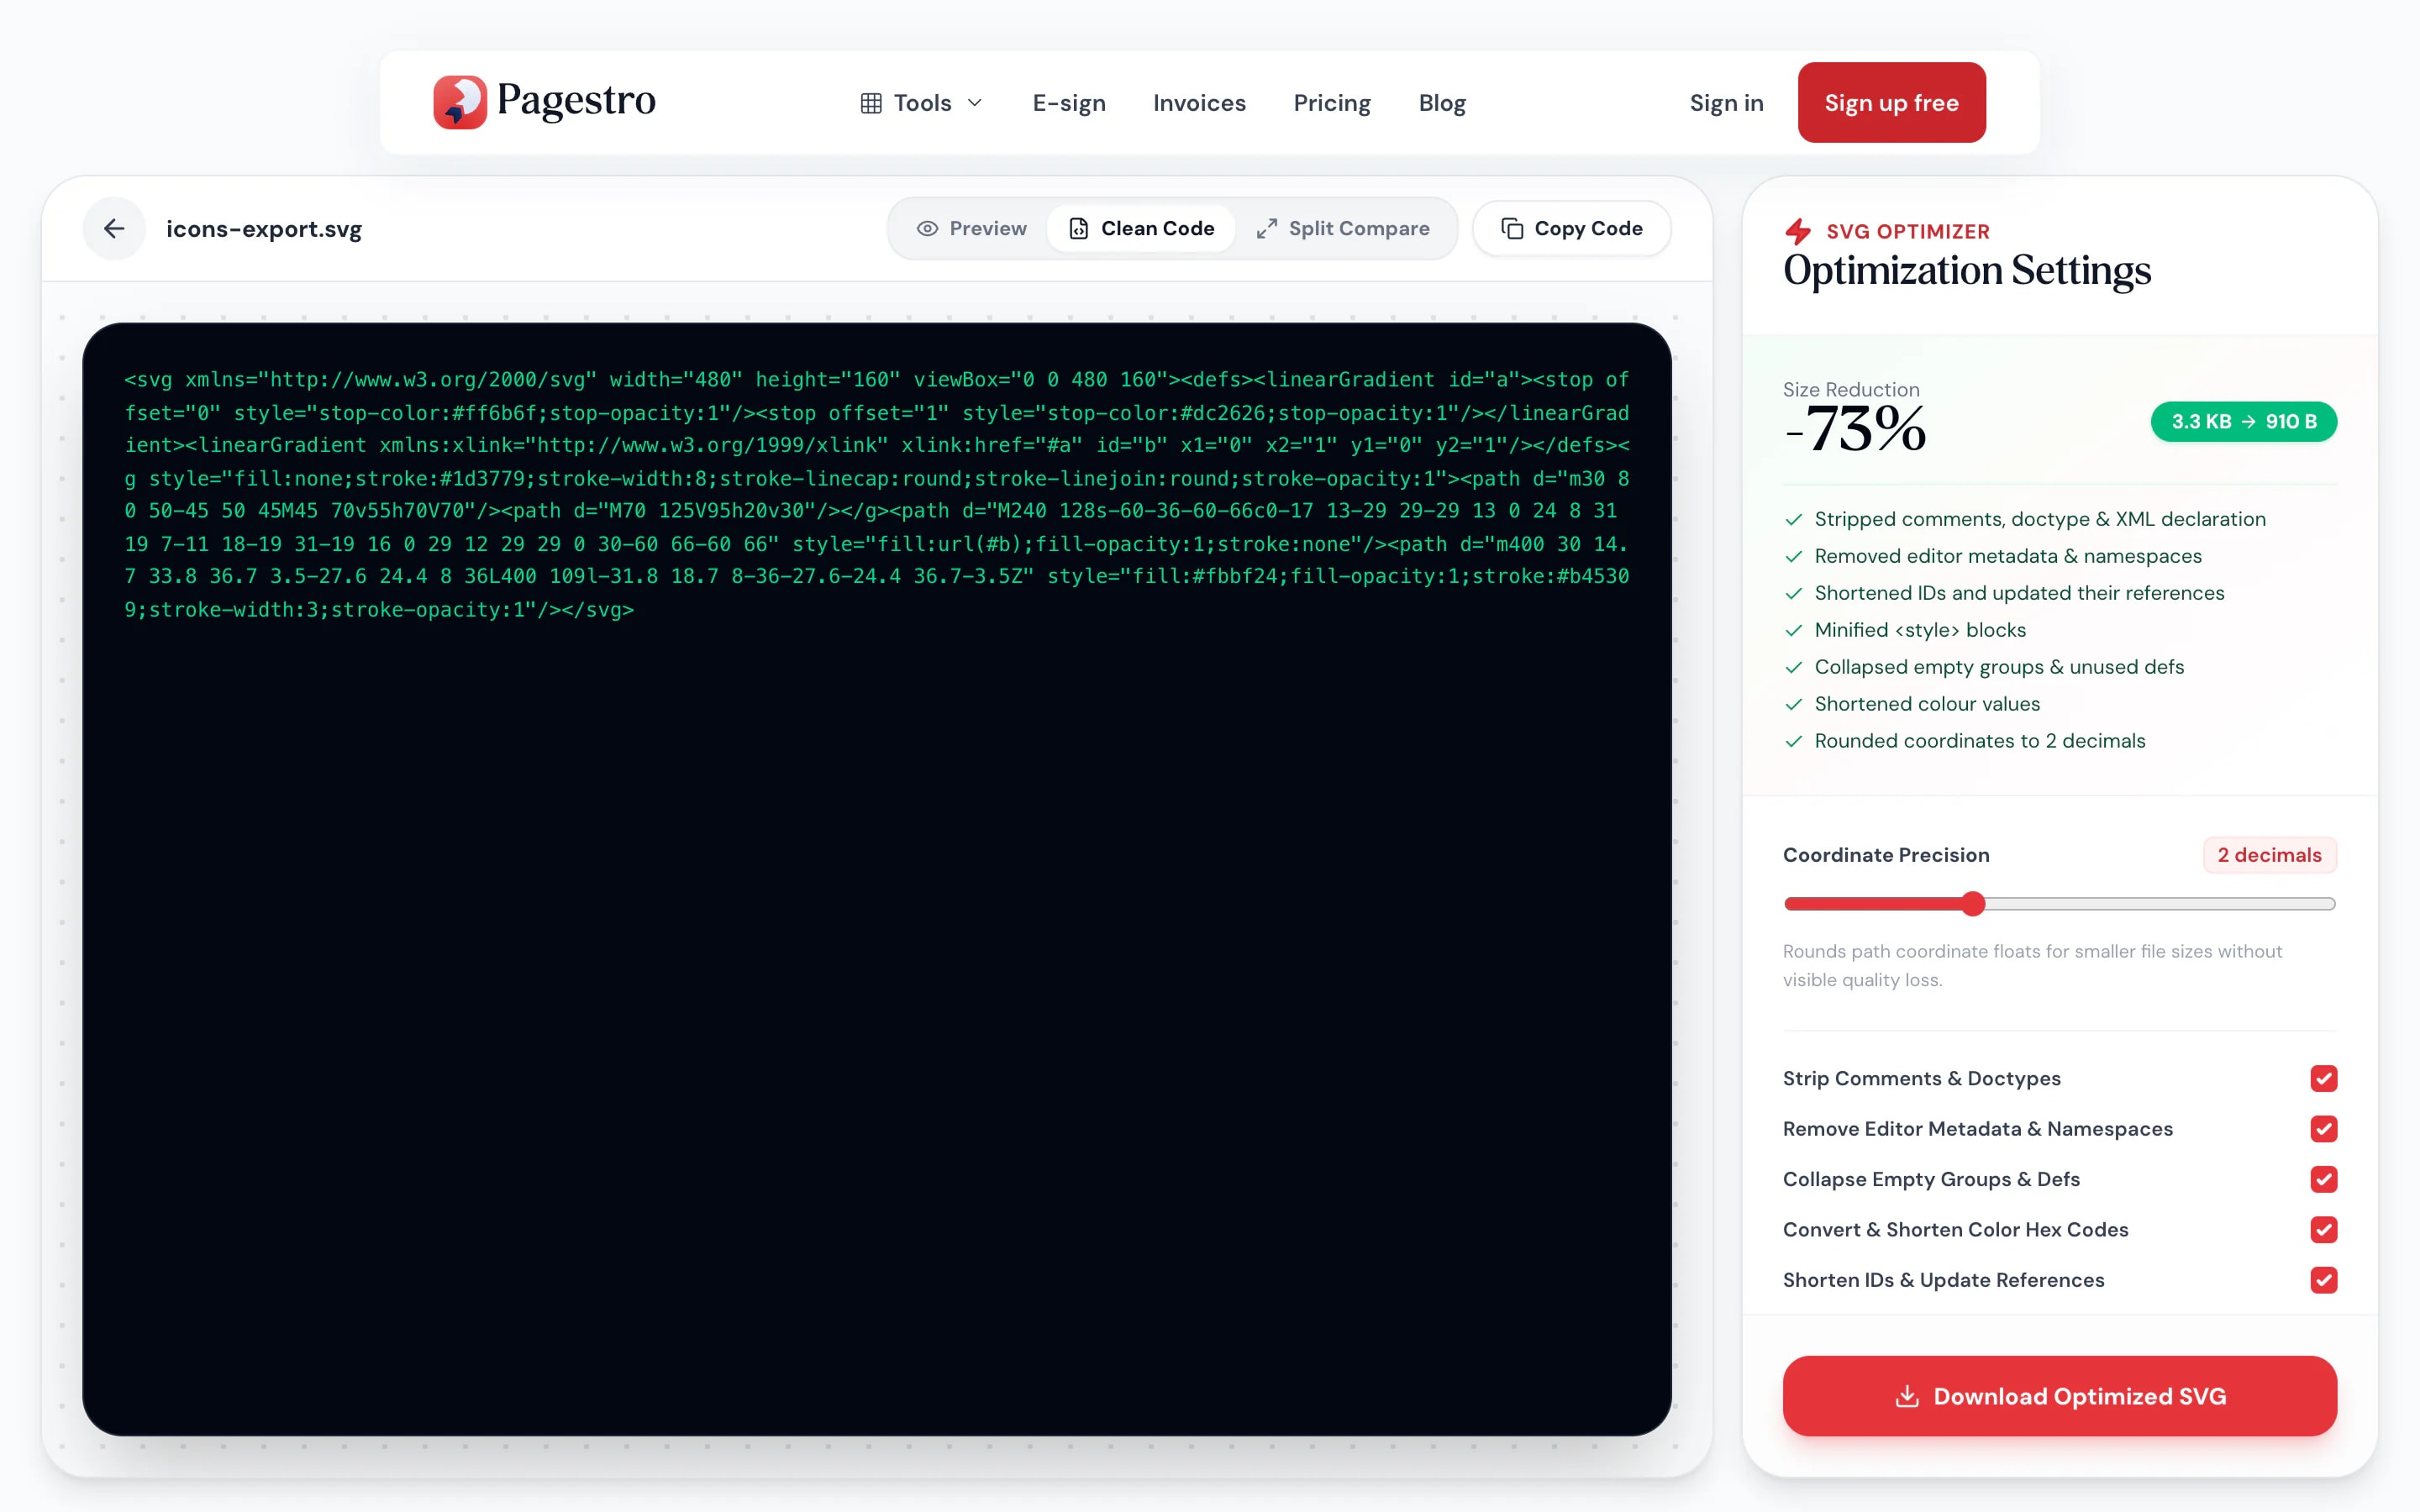Click the Copy Code button
Screen dimensions: 2420x1512
[1571, 229]
